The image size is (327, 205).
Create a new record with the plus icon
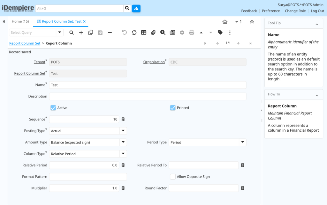click(x=81, y=33)
